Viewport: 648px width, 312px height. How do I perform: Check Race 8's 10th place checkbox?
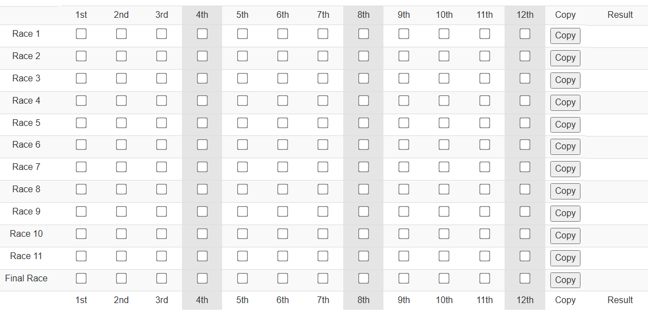click(444, 189)
